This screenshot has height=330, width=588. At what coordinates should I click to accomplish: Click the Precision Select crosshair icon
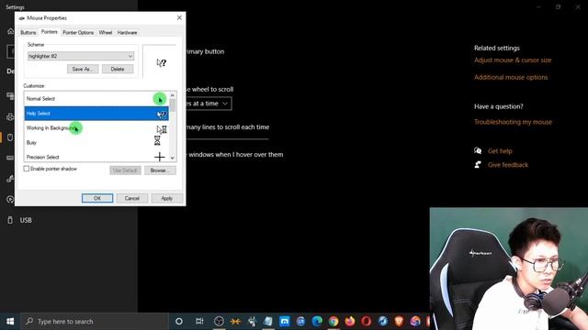(x=160, y=157)
